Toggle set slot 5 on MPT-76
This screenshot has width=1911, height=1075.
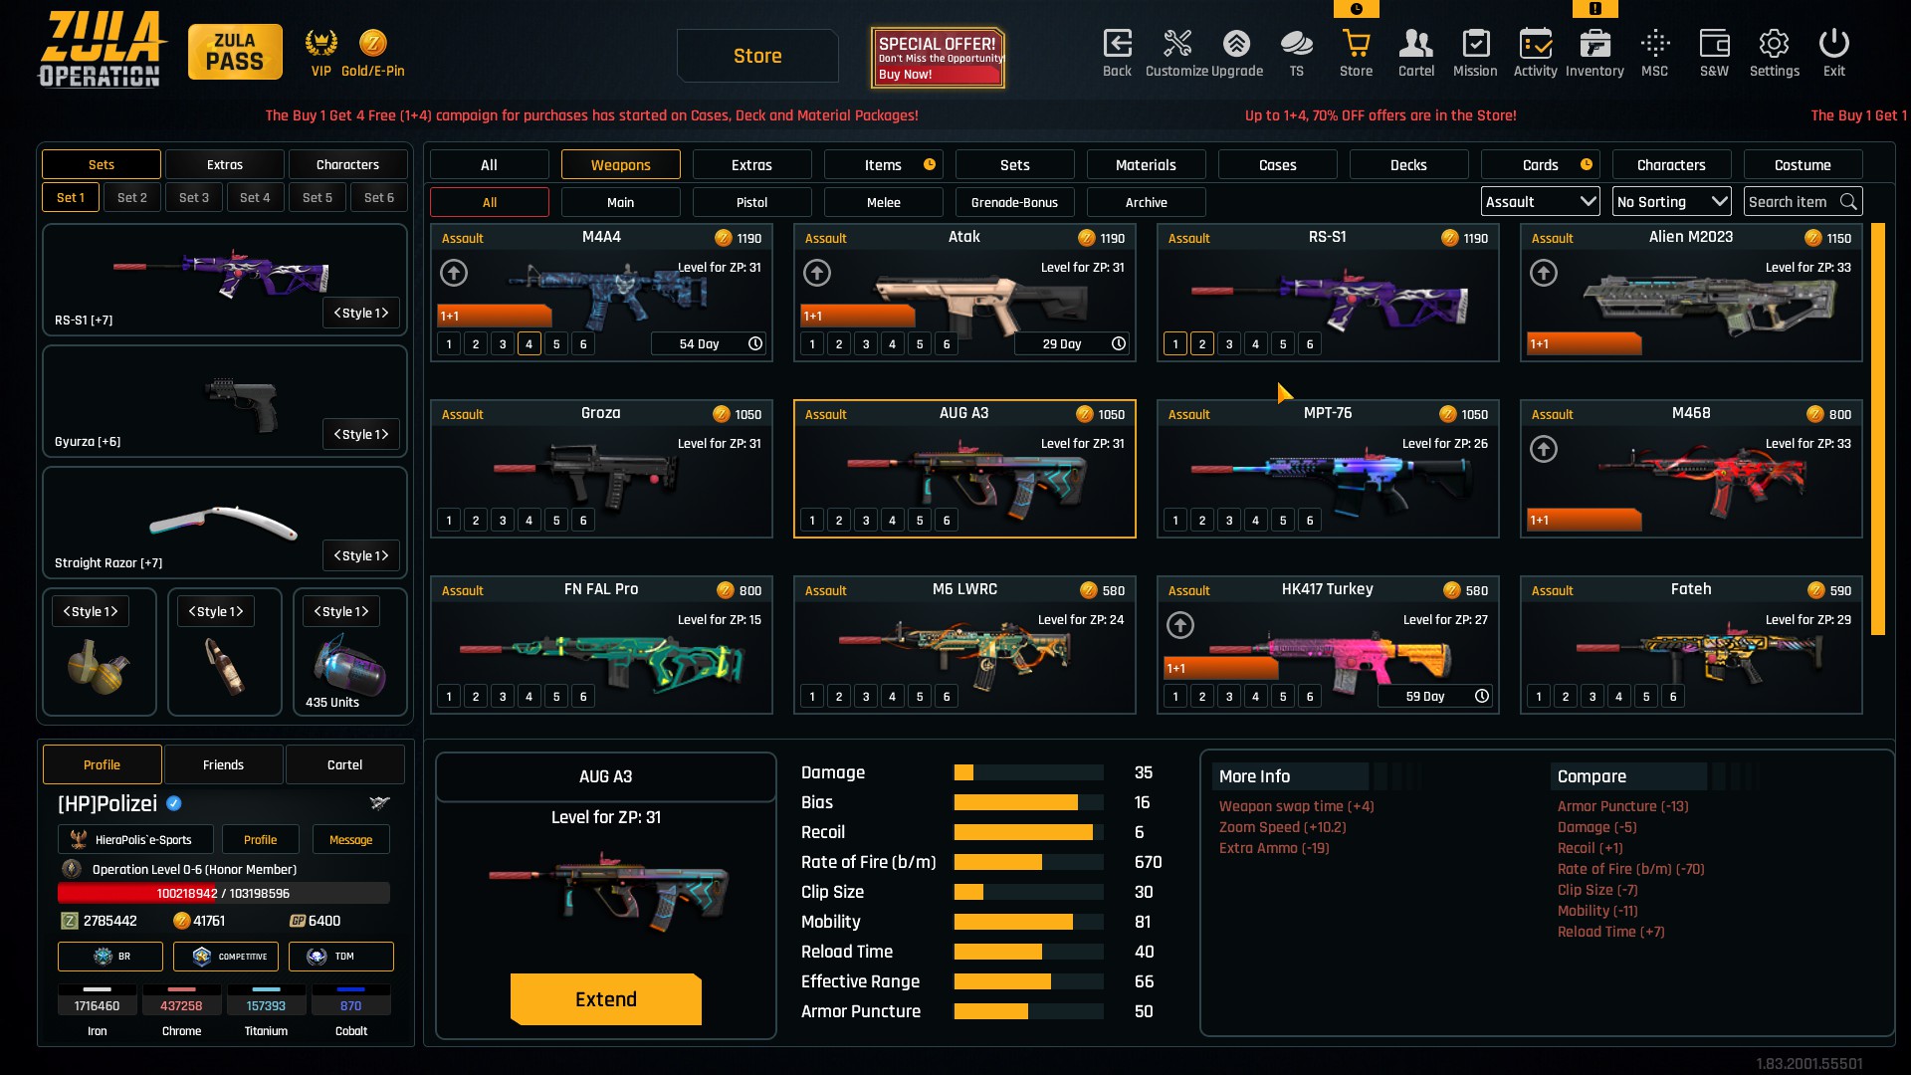click(1283, 521)
